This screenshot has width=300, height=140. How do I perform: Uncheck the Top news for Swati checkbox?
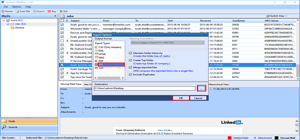pos(62,77)
